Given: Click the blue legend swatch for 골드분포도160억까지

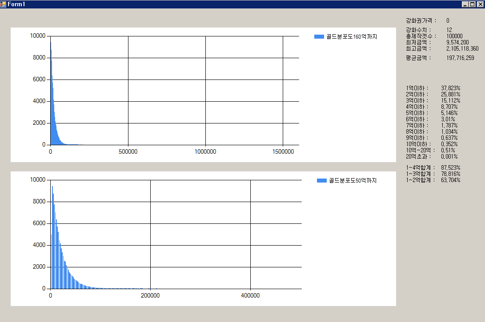Looking at the screenshot, I should coord(319,37).
